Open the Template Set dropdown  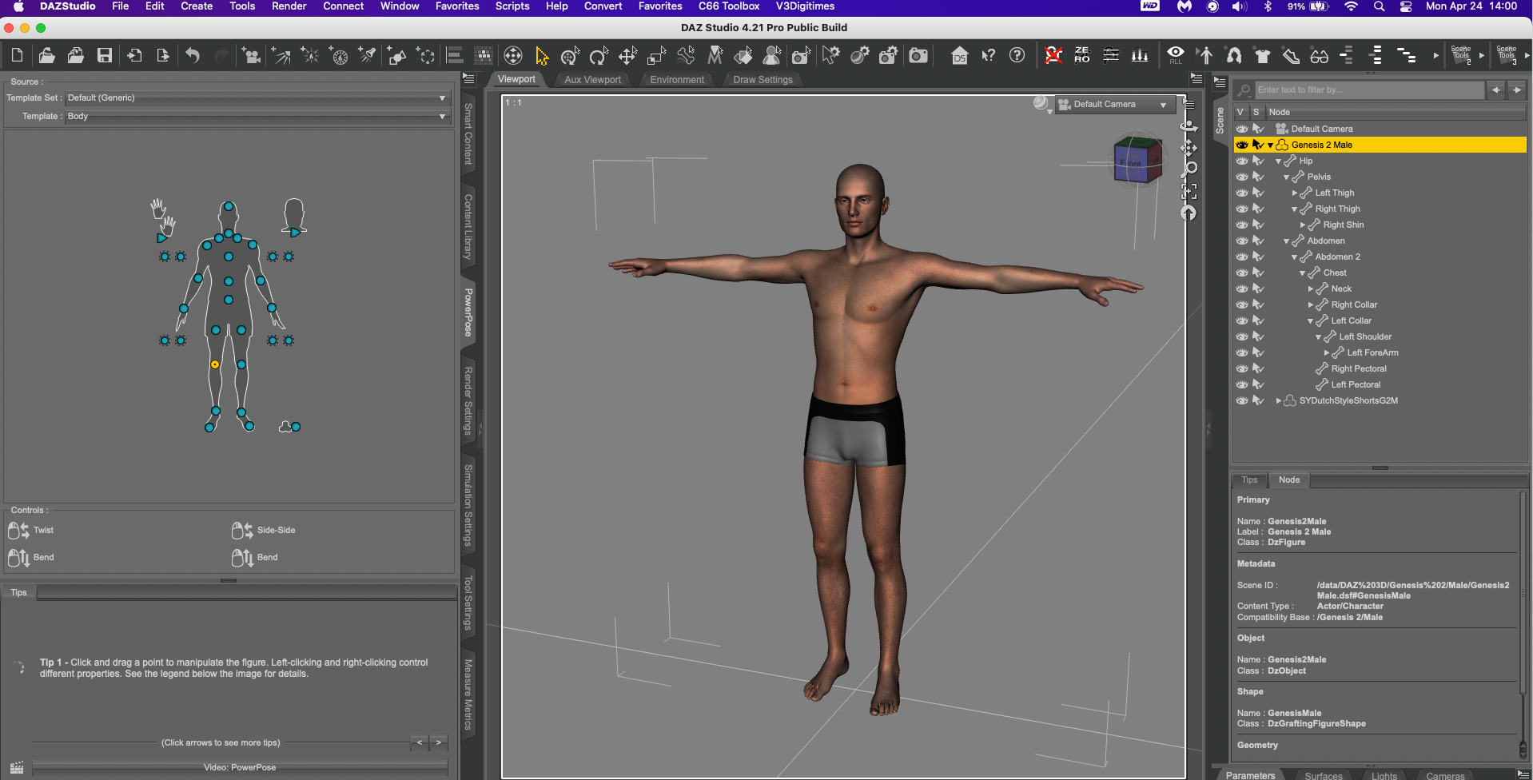click(x=257, y=97)
